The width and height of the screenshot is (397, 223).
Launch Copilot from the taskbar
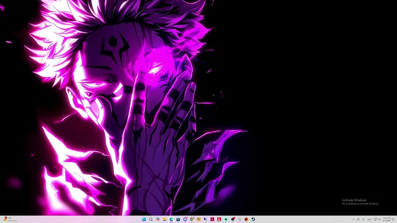coord(158,219)
